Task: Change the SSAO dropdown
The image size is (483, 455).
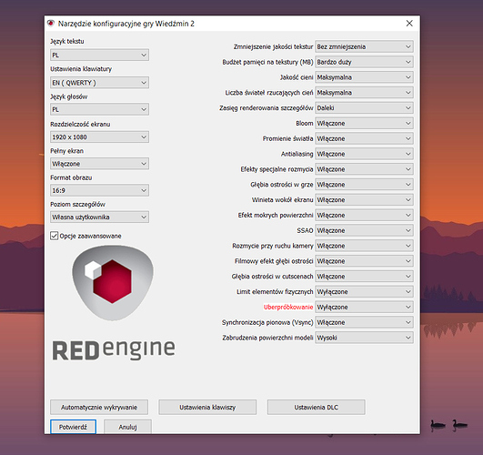Action: [364, 230]
